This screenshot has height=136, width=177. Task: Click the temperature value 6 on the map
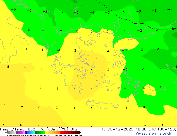(x=75, y=89)
